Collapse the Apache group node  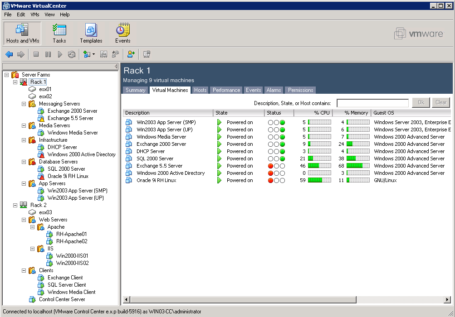[x=33, y=227]
